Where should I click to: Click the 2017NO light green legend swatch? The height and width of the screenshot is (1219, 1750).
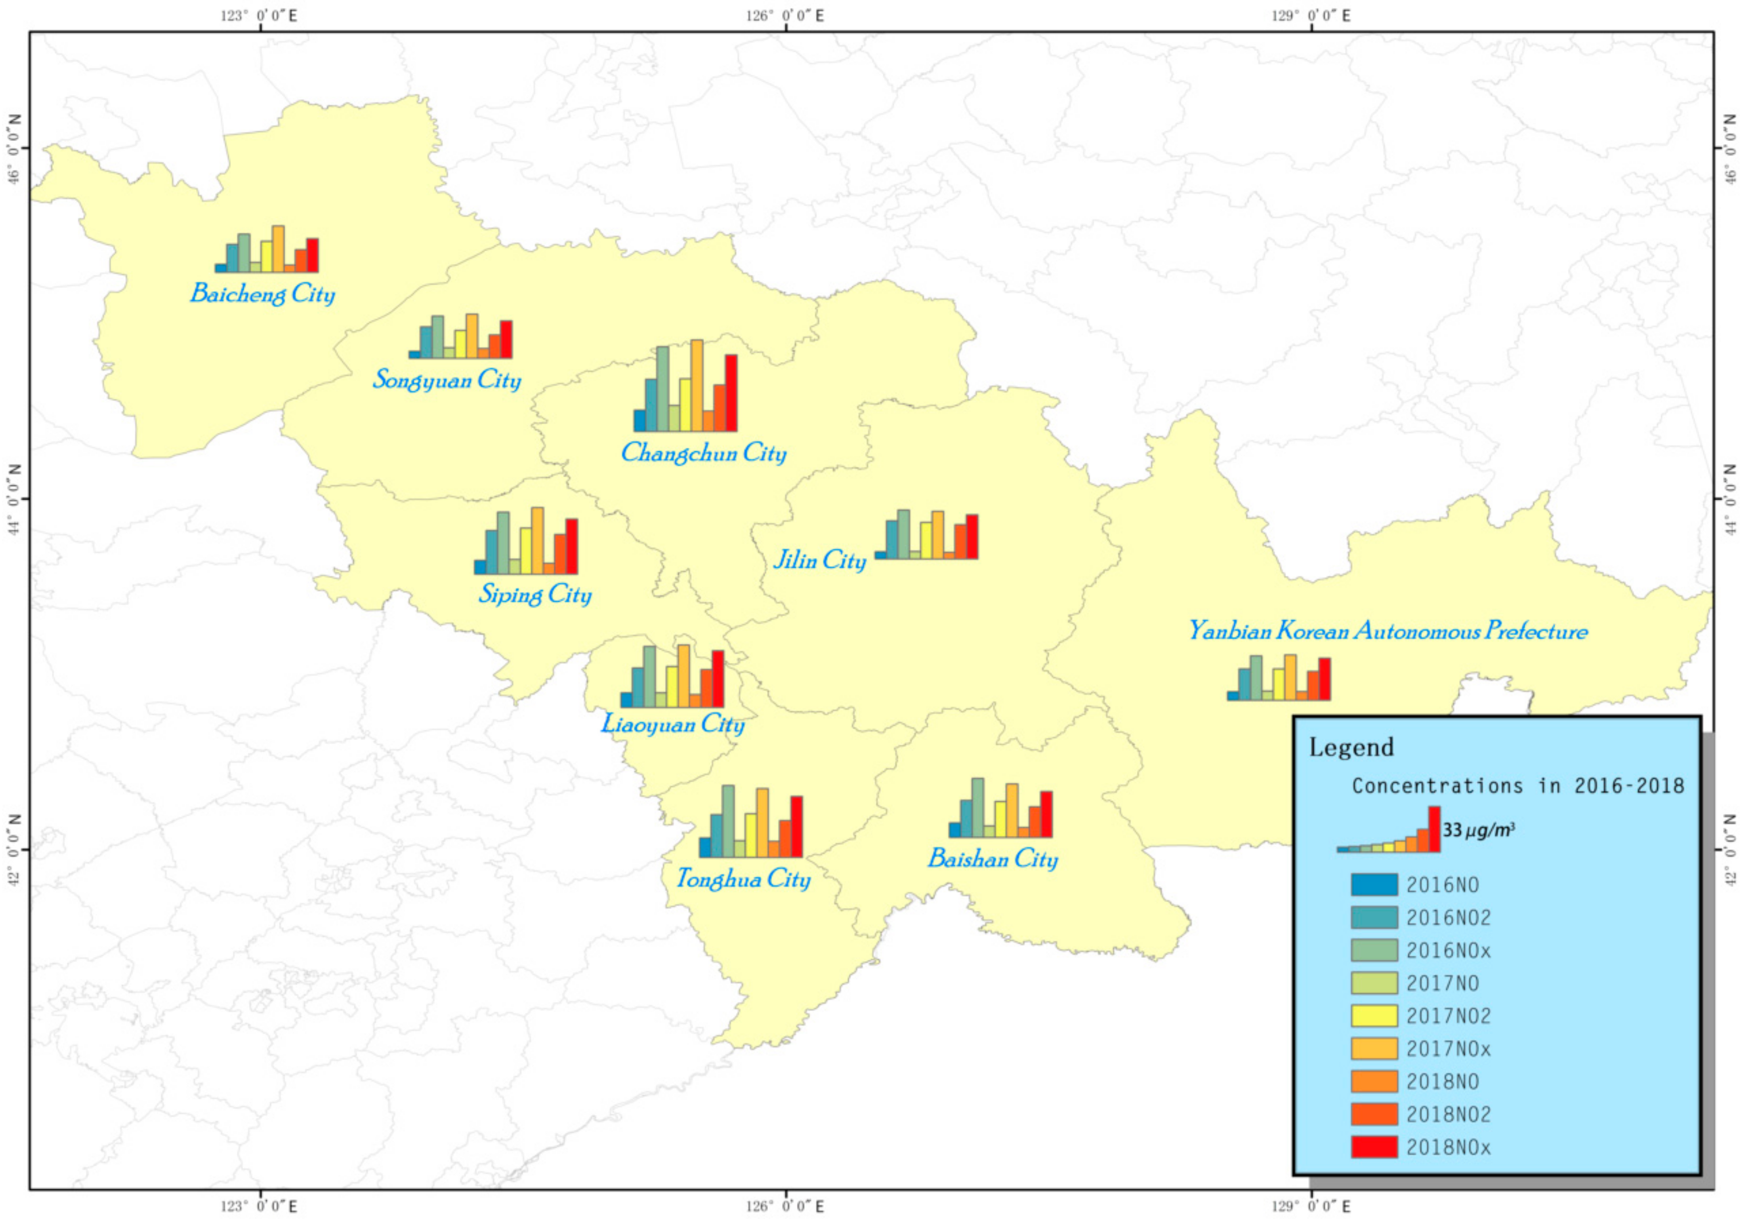click(x=1374, y=983)
